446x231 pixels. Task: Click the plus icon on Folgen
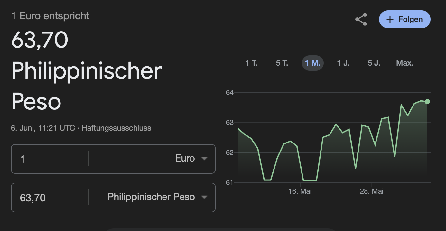(390, 19)
